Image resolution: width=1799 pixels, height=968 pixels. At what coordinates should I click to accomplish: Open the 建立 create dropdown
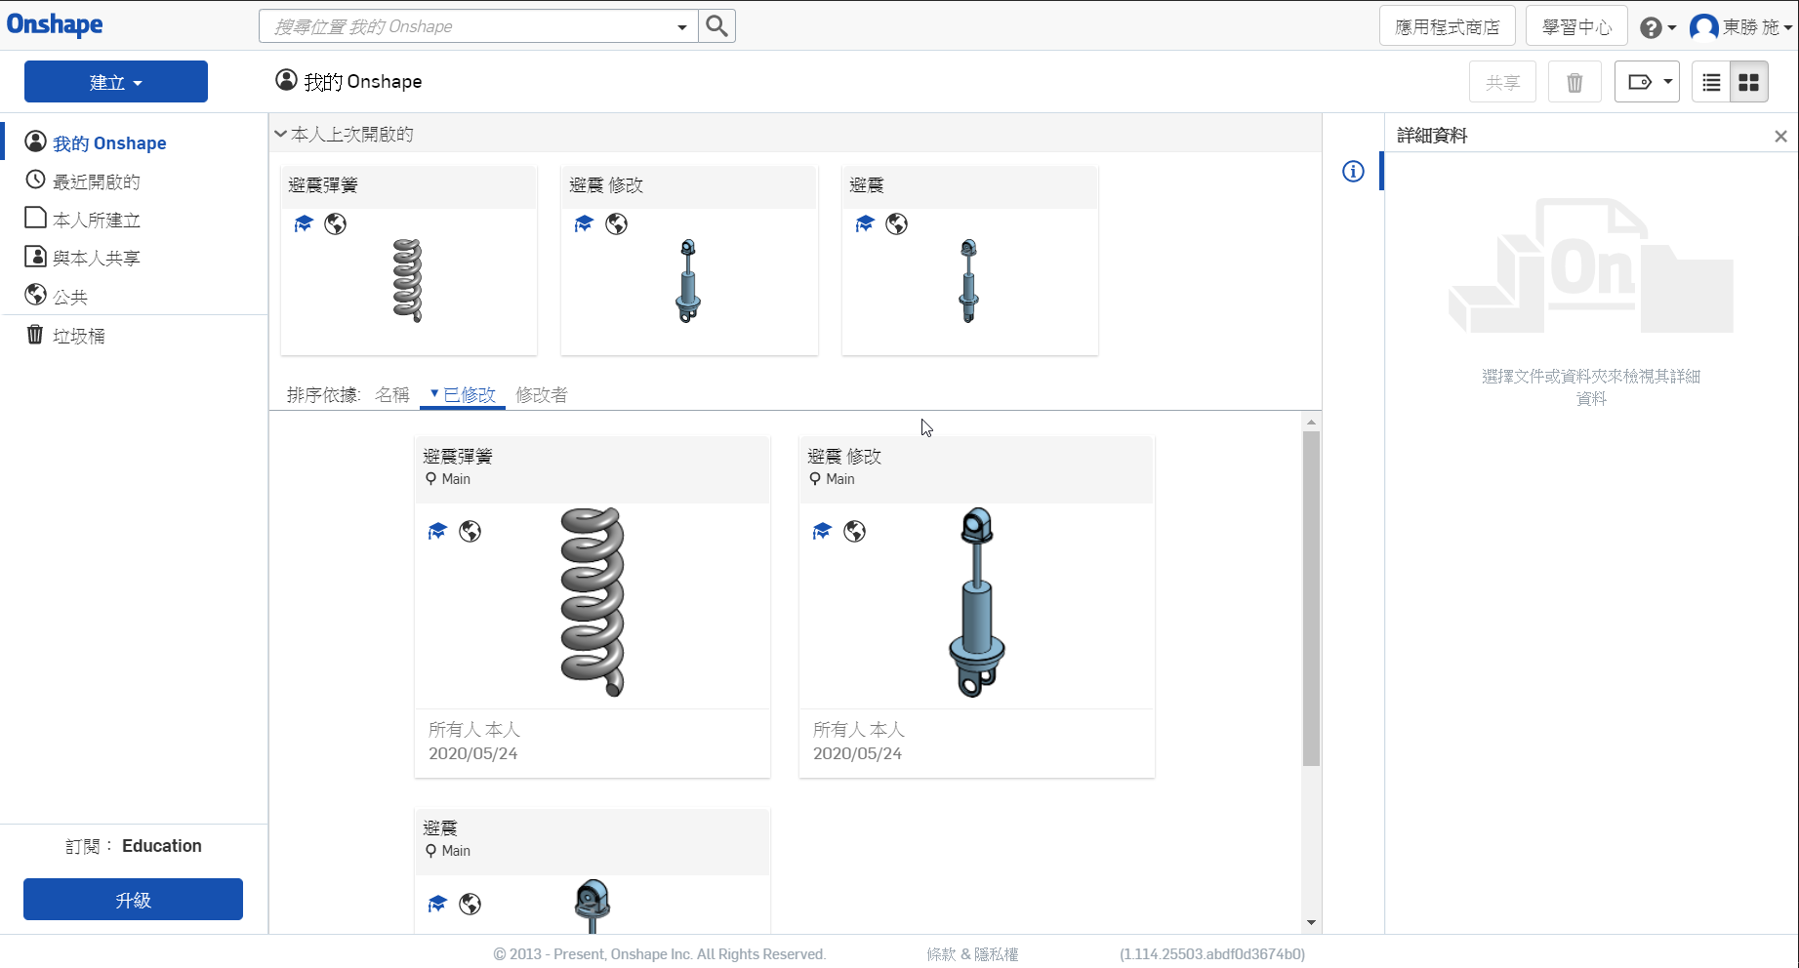pos(115,82)
